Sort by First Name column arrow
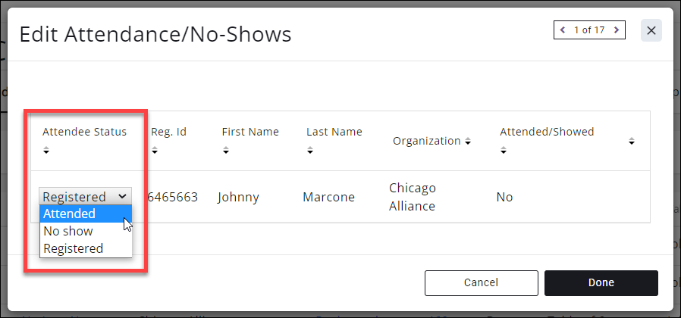 (226, 151)
